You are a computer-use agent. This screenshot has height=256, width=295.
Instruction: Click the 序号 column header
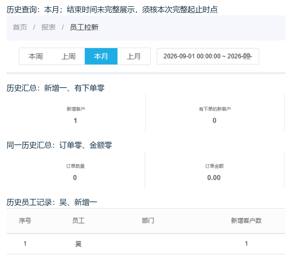pos(25,221)
